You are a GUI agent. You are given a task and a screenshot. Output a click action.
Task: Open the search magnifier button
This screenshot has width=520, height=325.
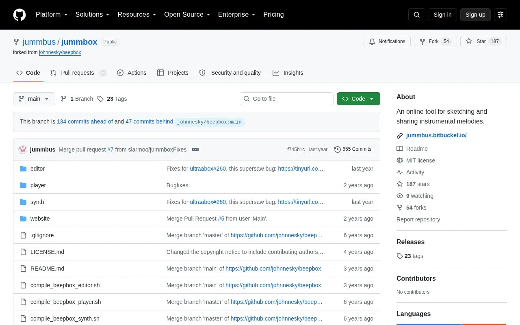tap(417, 15)
